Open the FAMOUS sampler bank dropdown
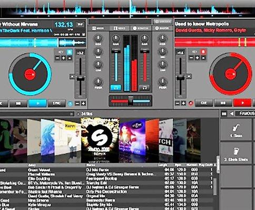The image size is (255, 210). [x=245, y=113]
